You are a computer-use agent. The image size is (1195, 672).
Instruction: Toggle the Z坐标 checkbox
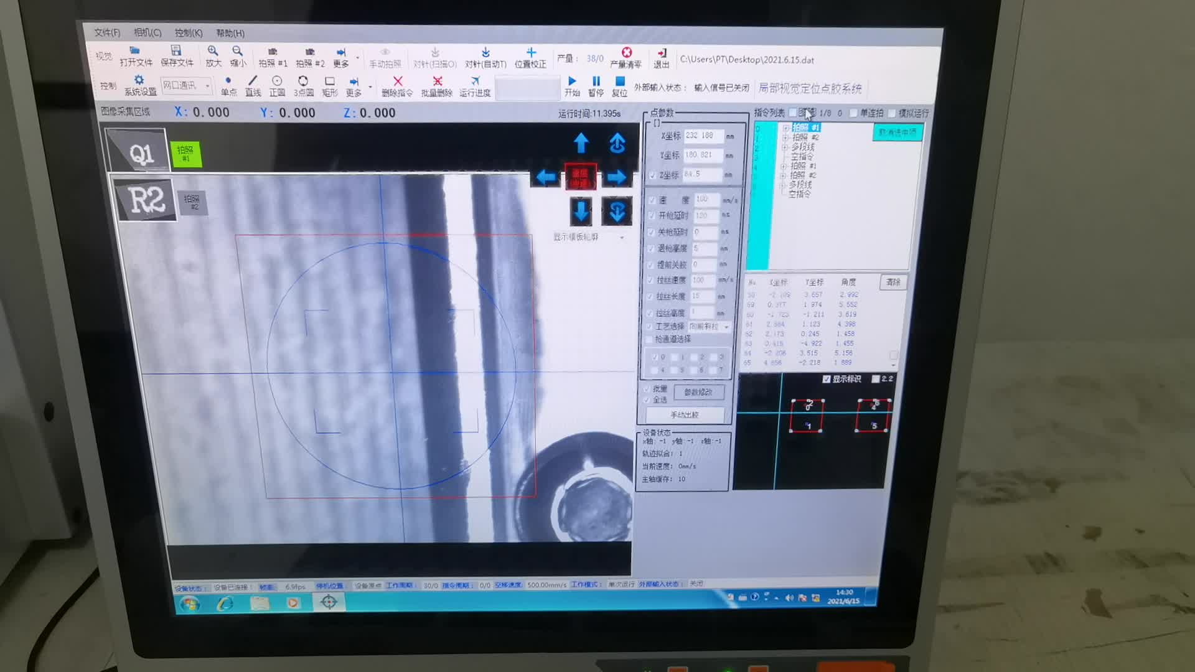point(652,175)
